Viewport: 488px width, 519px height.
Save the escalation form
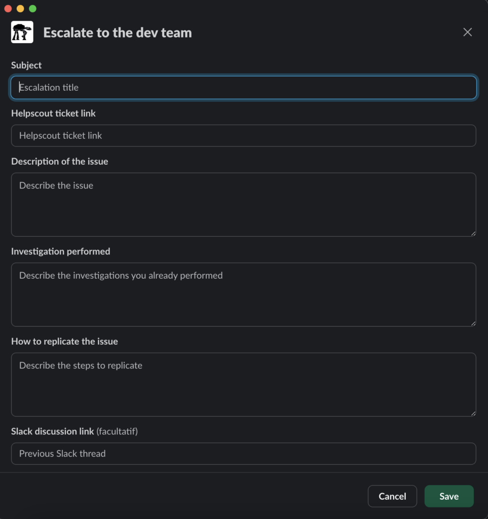[448, 496]
